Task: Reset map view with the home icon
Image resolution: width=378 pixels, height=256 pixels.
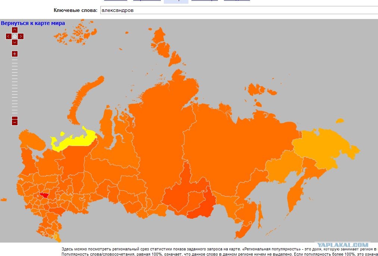Action: point(15,37)
